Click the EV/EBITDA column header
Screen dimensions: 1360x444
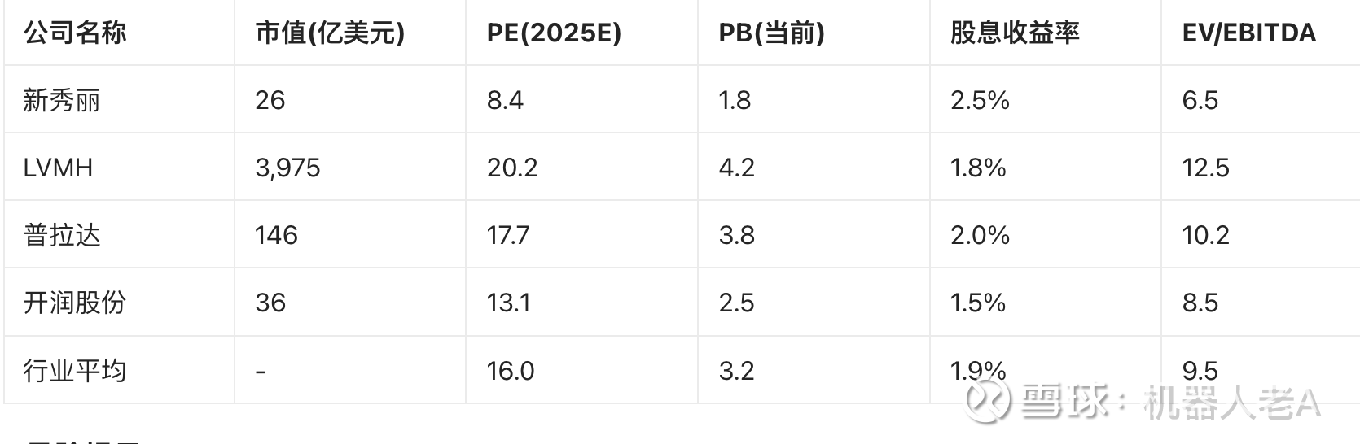click(1248, 33)
